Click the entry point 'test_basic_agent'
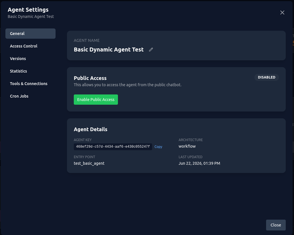294x235 pixels. pyautogui.click(x=89, y=163)
